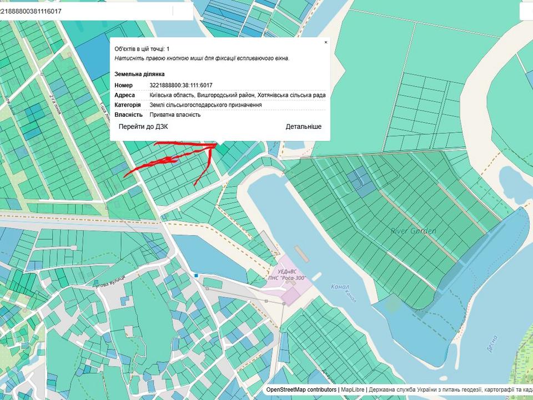
Task: Open the 'Перейти до ДЗК' link
Action: 143,127
